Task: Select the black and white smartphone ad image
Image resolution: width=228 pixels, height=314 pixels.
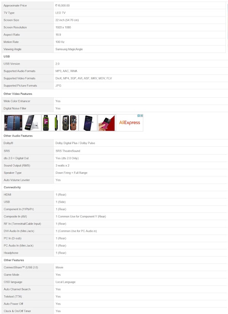Action: pyautogui.click(x=32, y=123)
